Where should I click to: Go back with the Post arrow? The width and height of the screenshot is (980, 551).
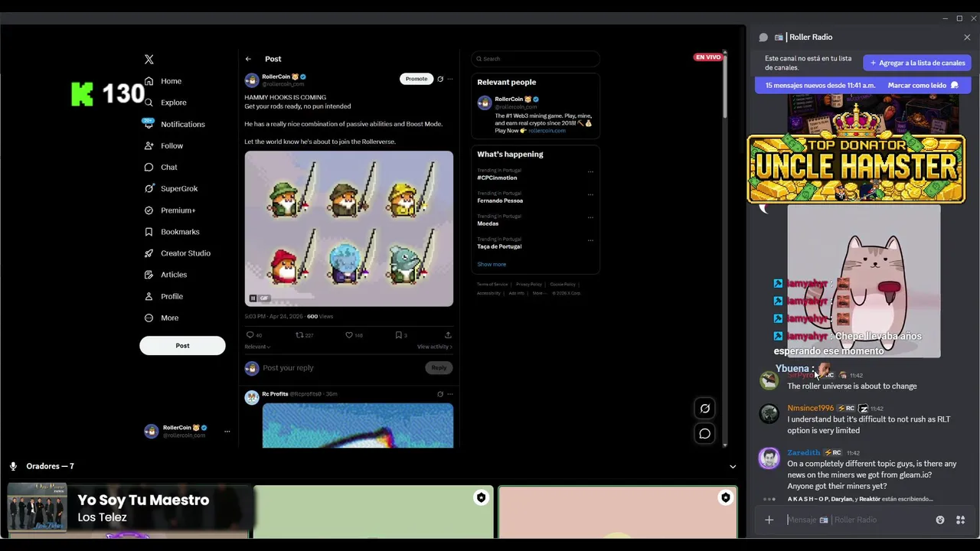(248, 59)
